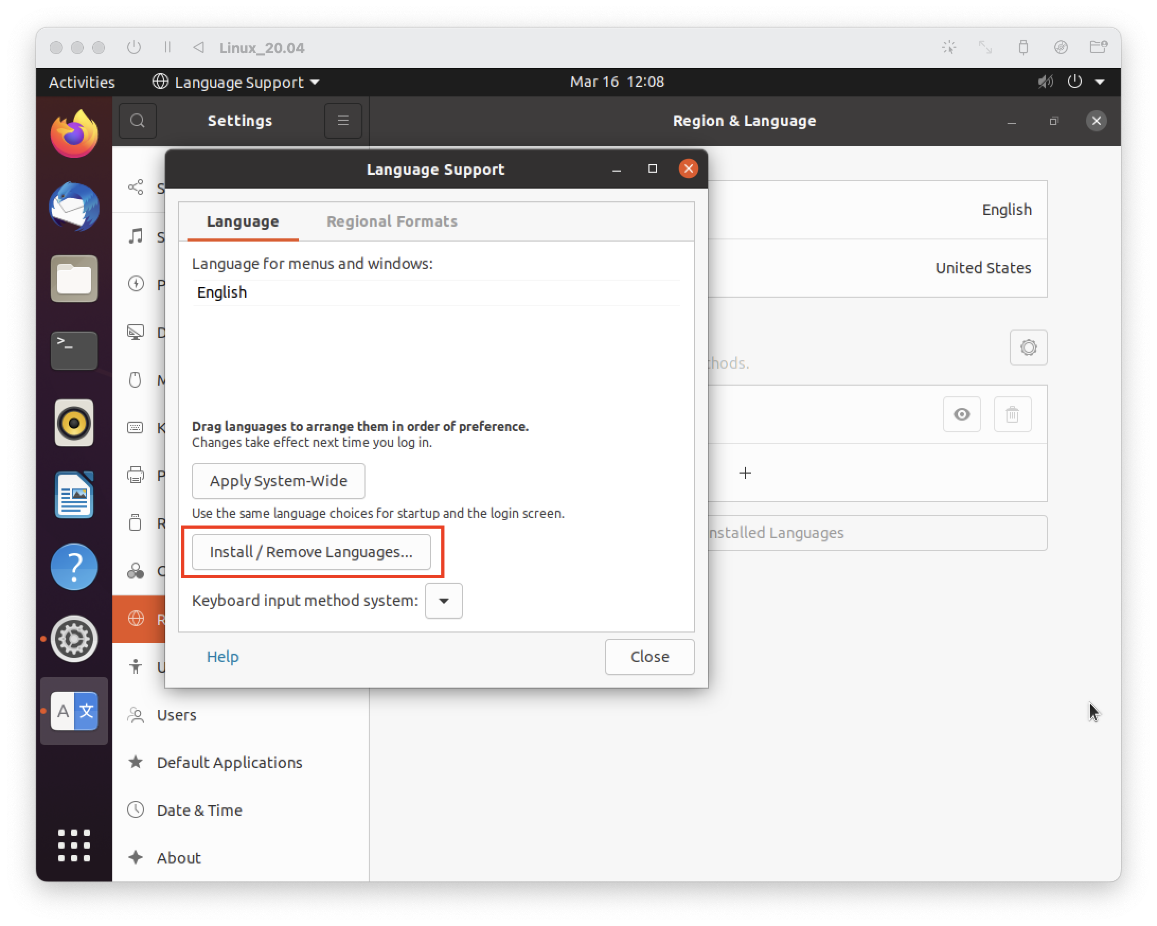This screenshot has width=1157, height=926.
Task: Open Firefox from the dock
Action: [74, 134]
